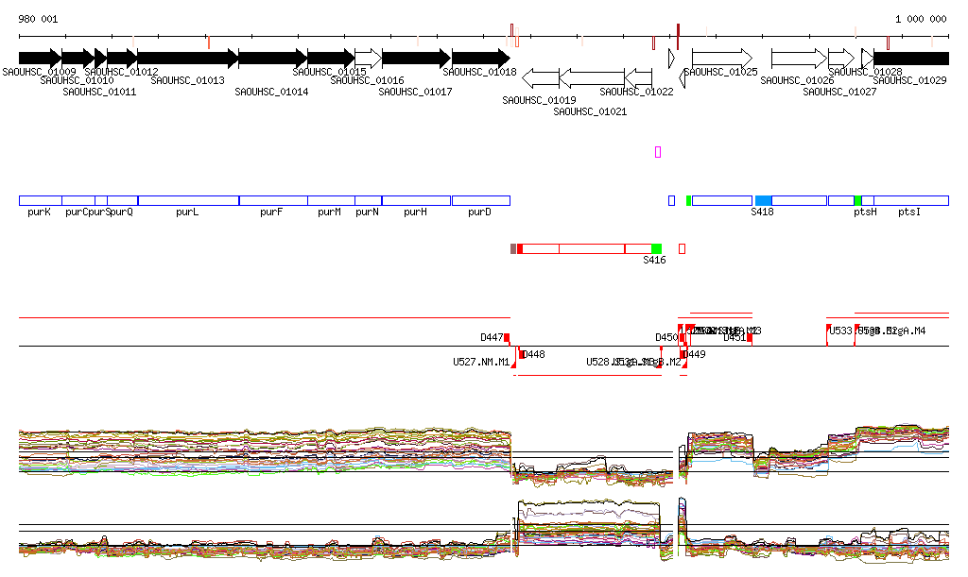Click the SAOUHSC_01026 white gene arrow
The width and height of the screenshot is (968, 577).
(x=799, y=59)
